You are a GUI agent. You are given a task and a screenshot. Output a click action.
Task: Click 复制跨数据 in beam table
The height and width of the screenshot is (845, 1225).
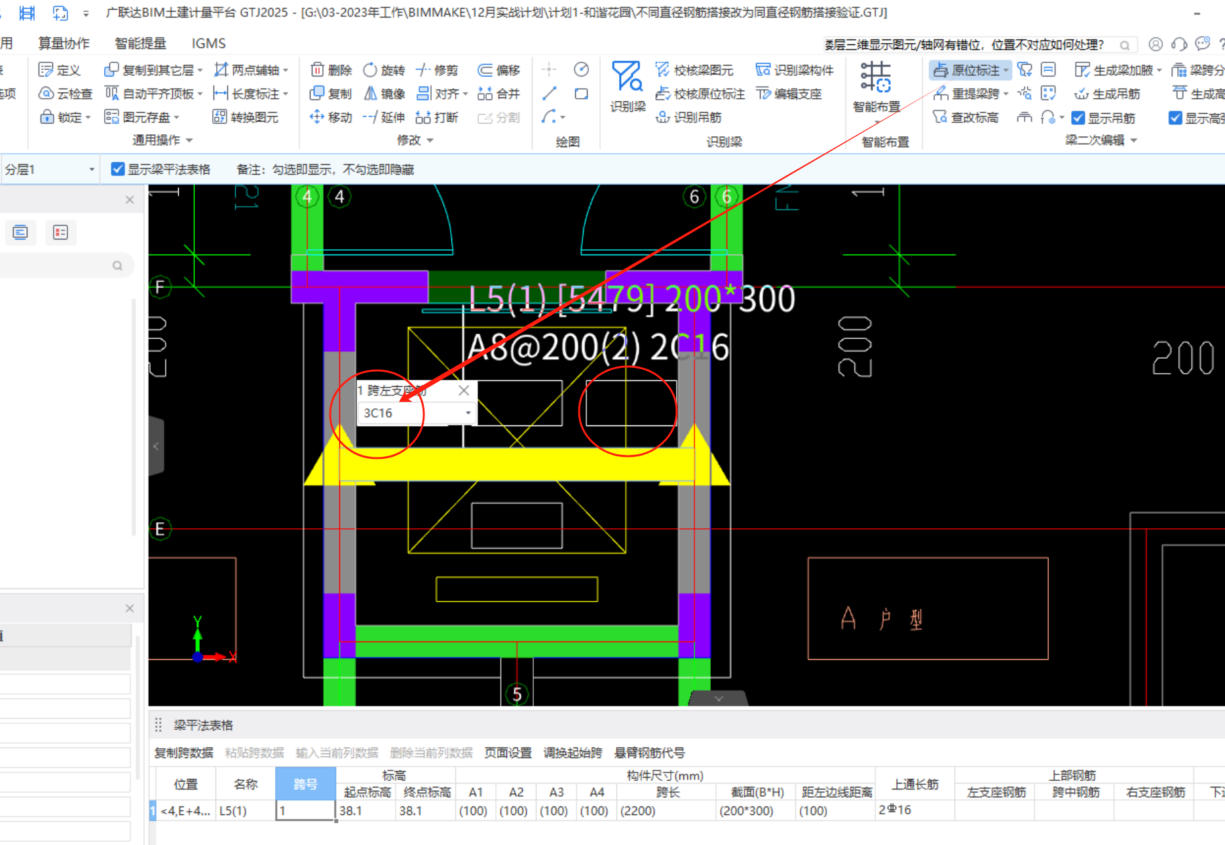(183, 753)
